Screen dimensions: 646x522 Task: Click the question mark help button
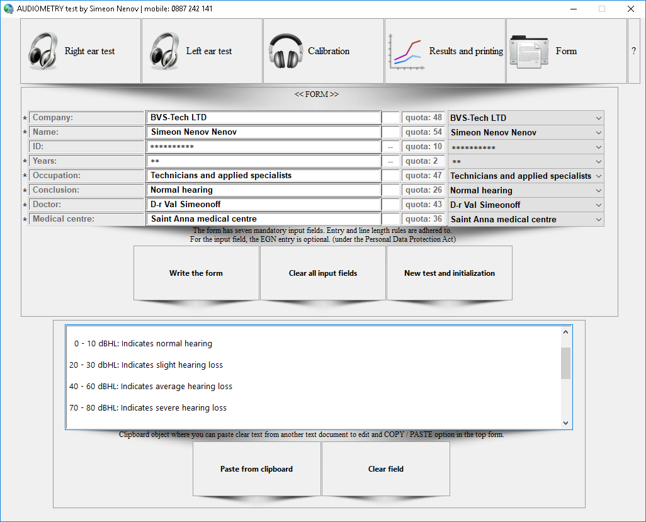[x=633, y=52]
